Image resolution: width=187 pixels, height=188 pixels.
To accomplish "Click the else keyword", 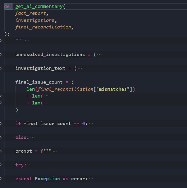I will (21, 137).
